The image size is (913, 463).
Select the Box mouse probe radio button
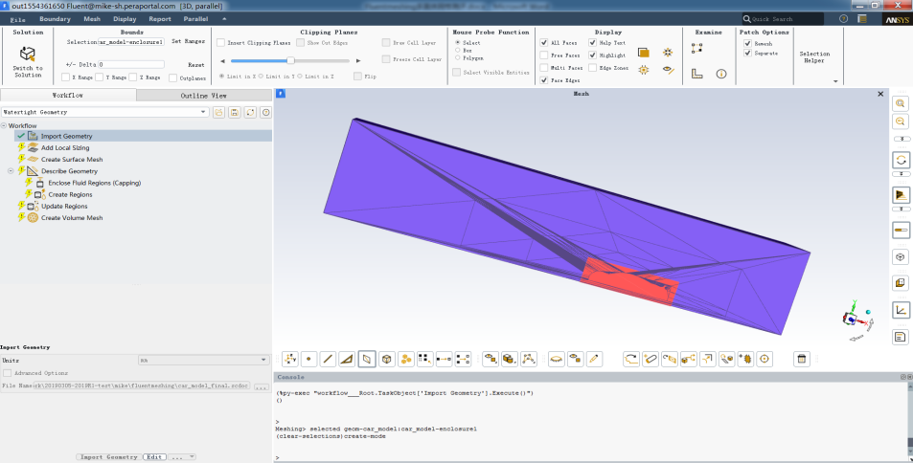[x=458, y=50]
